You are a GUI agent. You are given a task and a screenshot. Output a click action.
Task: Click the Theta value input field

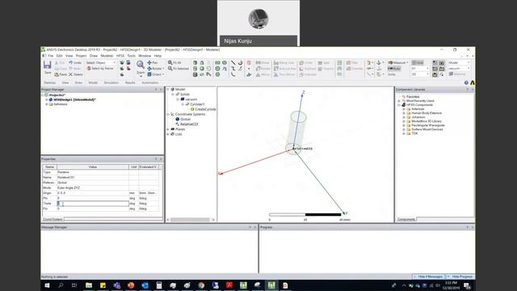coord(93,204)
